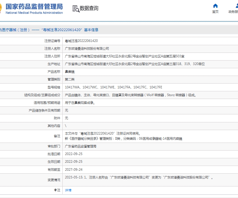Click the 有效期至 field label
Image resolution: width=238 pixels, height=198 pixels.
pos(54,169)
